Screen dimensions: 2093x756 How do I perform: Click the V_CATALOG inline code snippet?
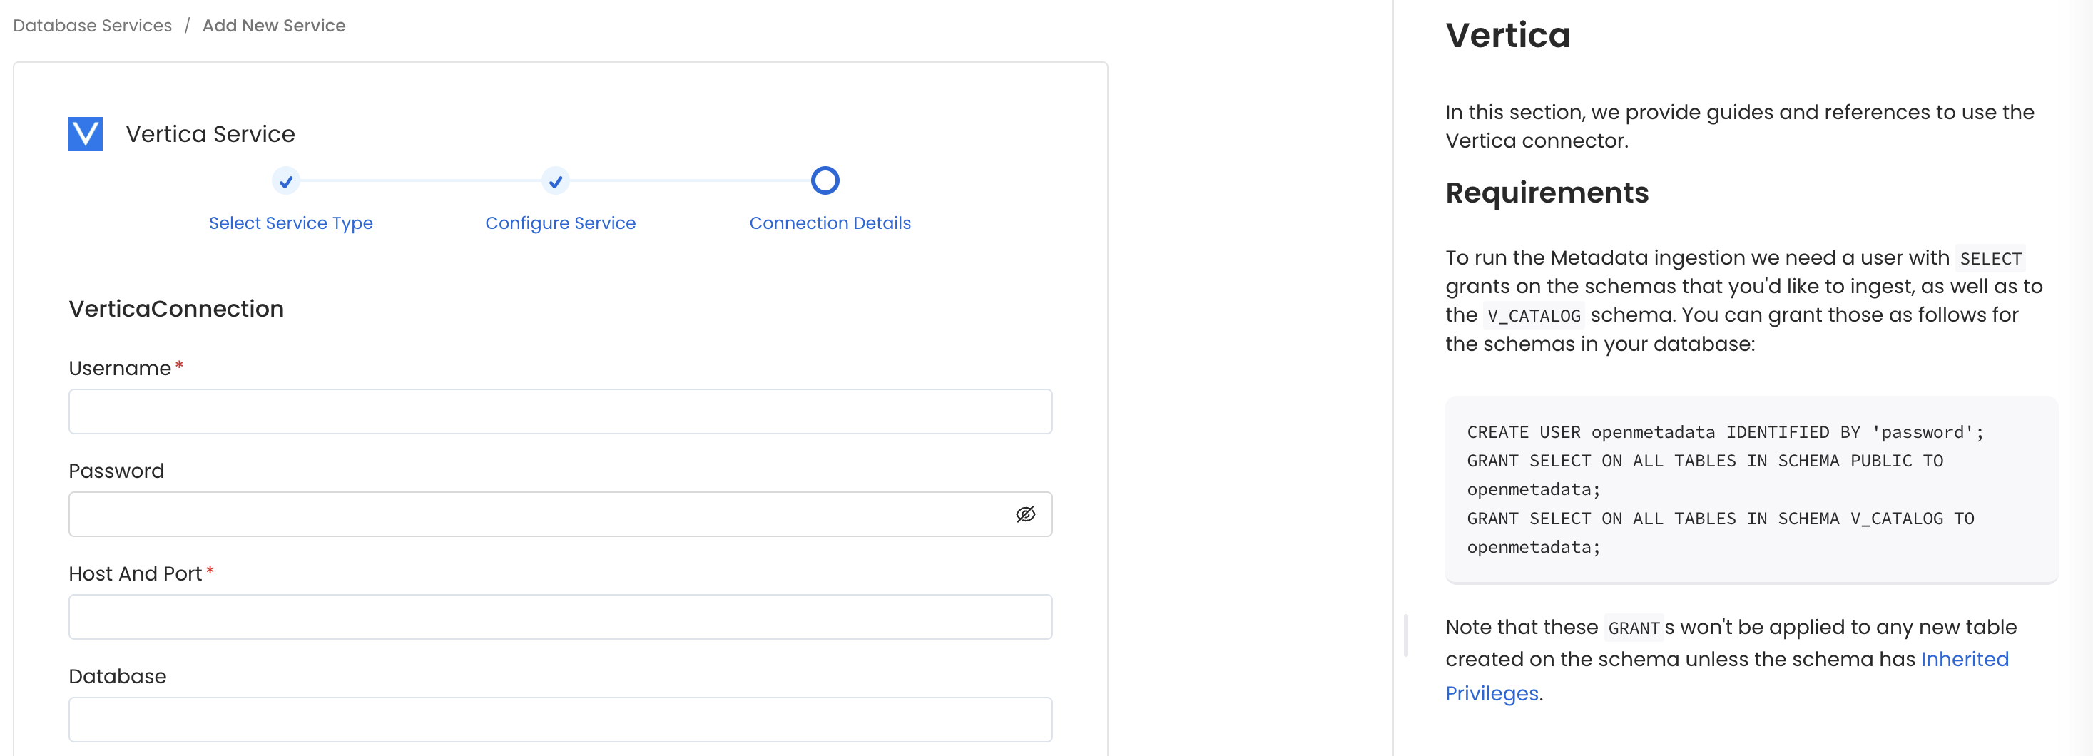1532,315
